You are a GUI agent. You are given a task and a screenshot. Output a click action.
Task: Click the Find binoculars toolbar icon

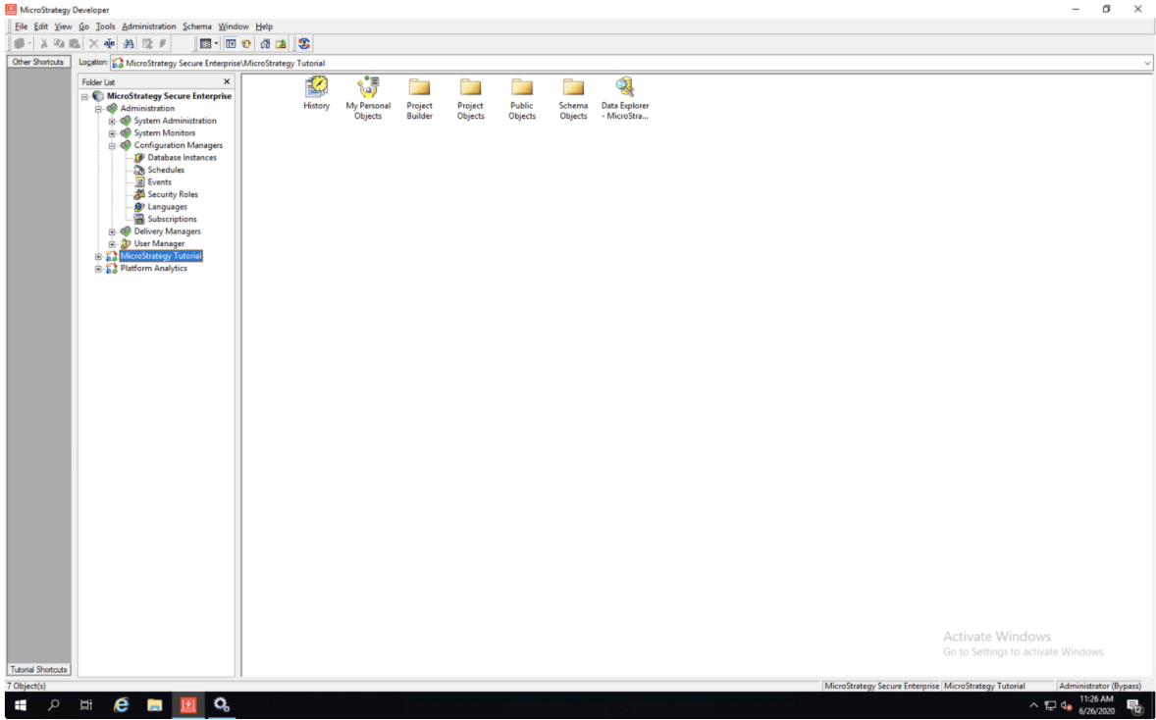[x=129, y=43]
